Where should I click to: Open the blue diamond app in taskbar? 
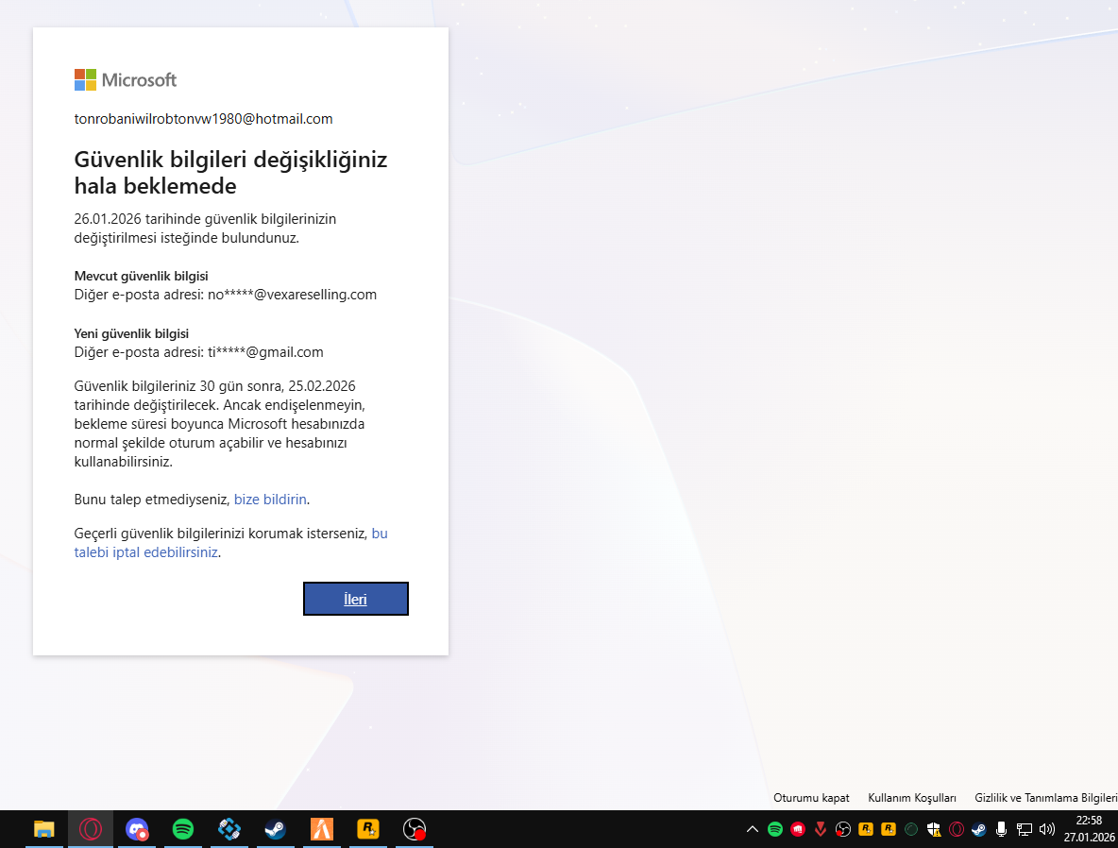(229, 829)
